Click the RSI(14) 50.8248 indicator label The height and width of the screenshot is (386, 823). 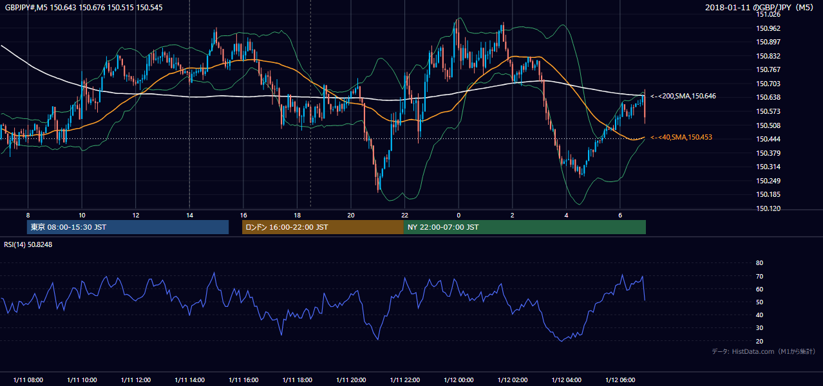(28, 244)
